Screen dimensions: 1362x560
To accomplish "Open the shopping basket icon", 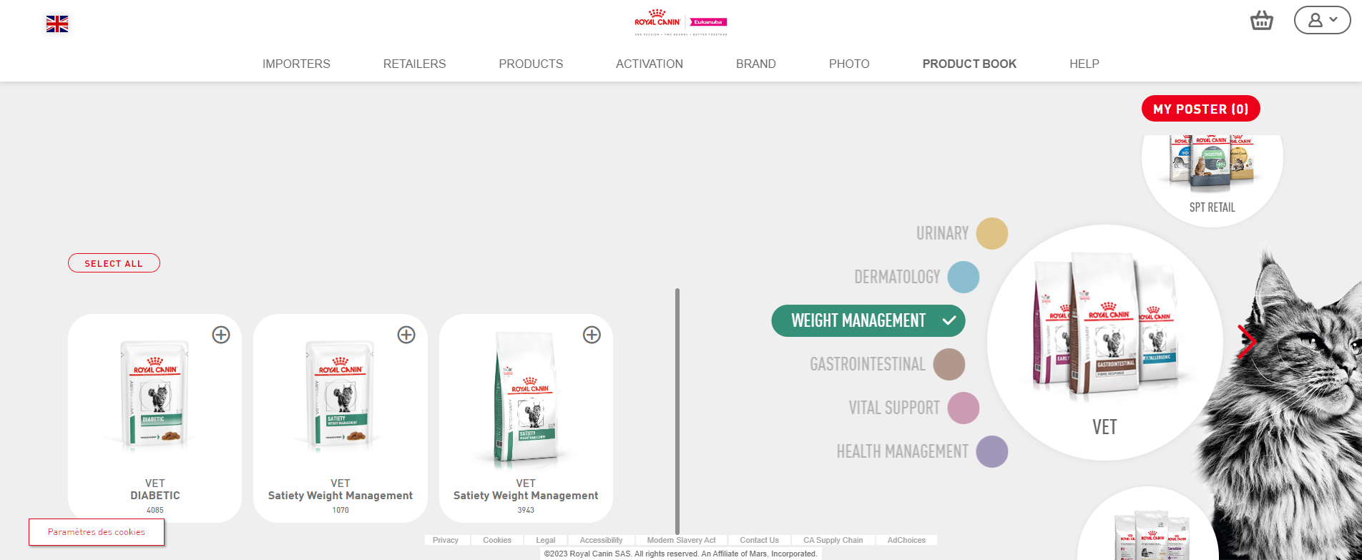I will click(x=1261, y=21).
